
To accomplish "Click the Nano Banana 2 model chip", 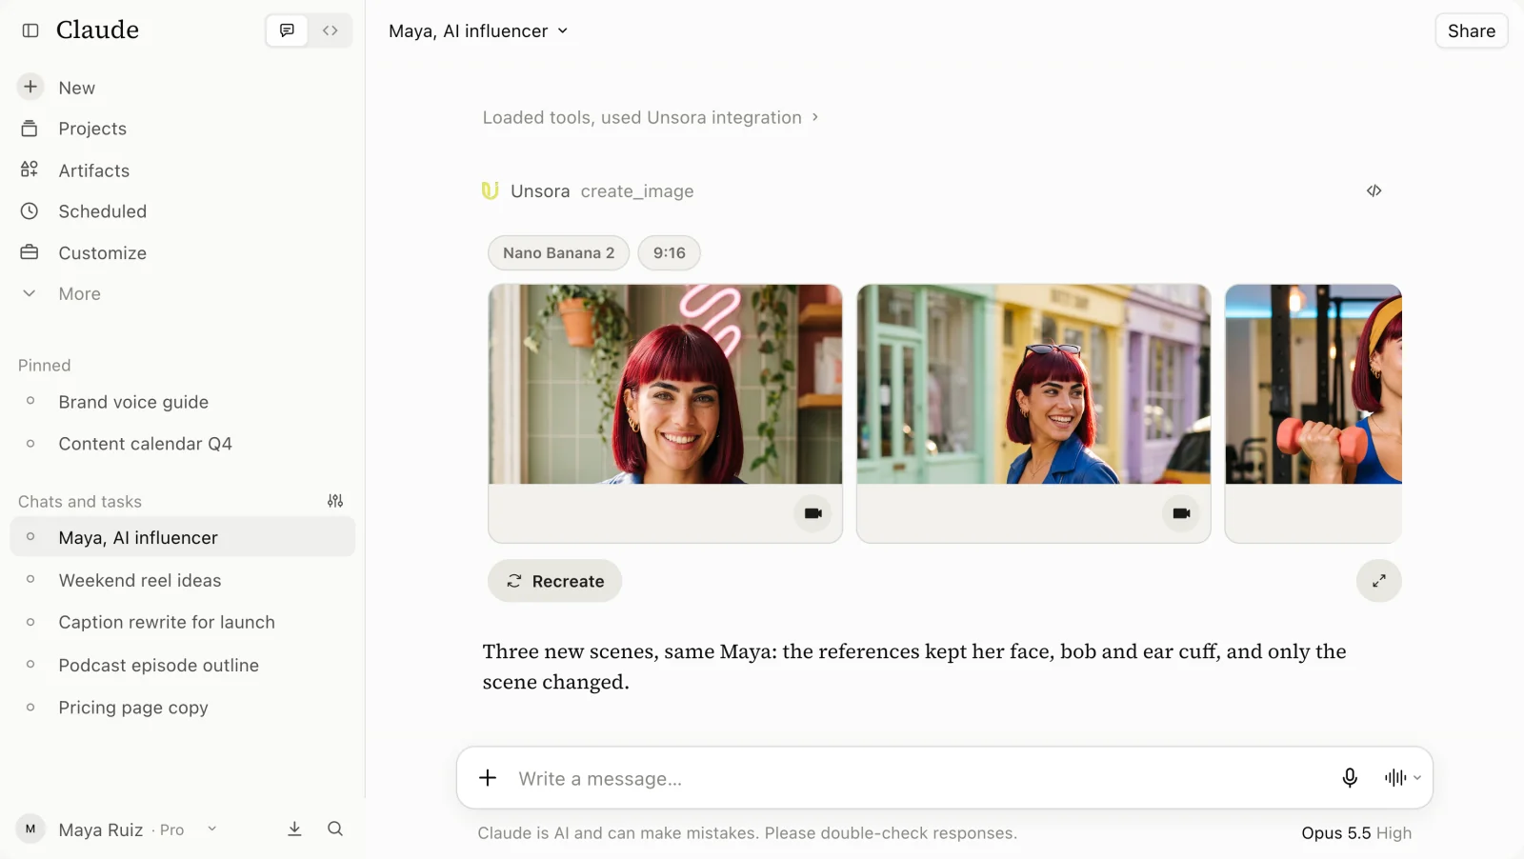I will pyautogui.click(x=559, y=253).
